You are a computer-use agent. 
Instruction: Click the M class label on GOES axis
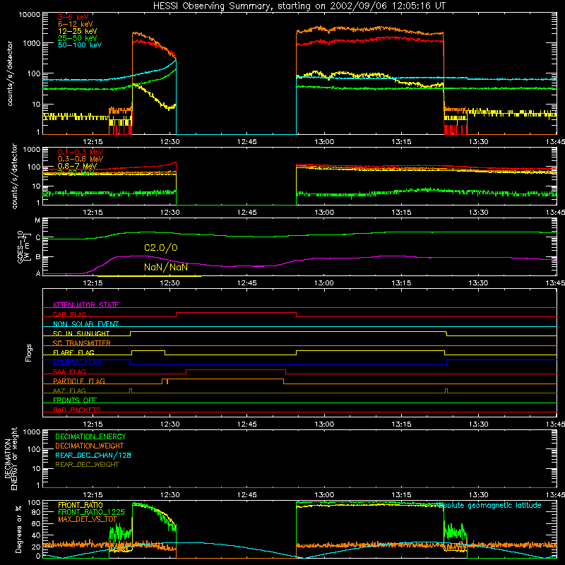[x=37, y=220]
